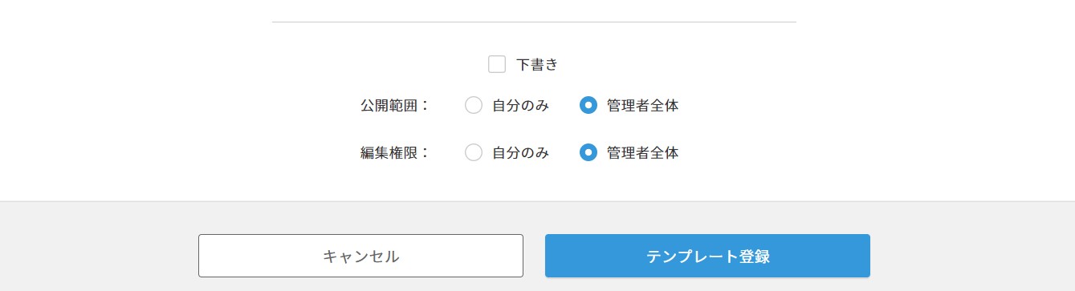Viewport: 1075px width, 291px height.
Task: Cancel with the キャンセル button
Action: click(x=360, y=256)
